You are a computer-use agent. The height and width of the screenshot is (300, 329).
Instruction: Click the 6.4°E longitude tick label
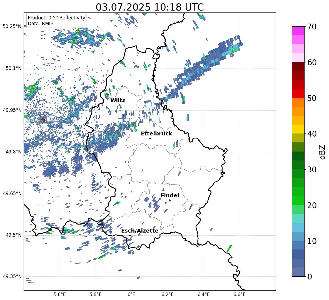coord(203,294)
